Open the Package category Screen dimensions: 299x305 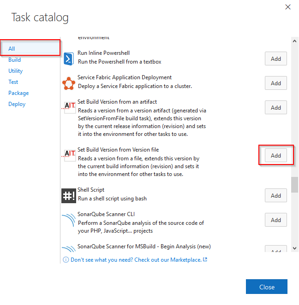(18, 93)
